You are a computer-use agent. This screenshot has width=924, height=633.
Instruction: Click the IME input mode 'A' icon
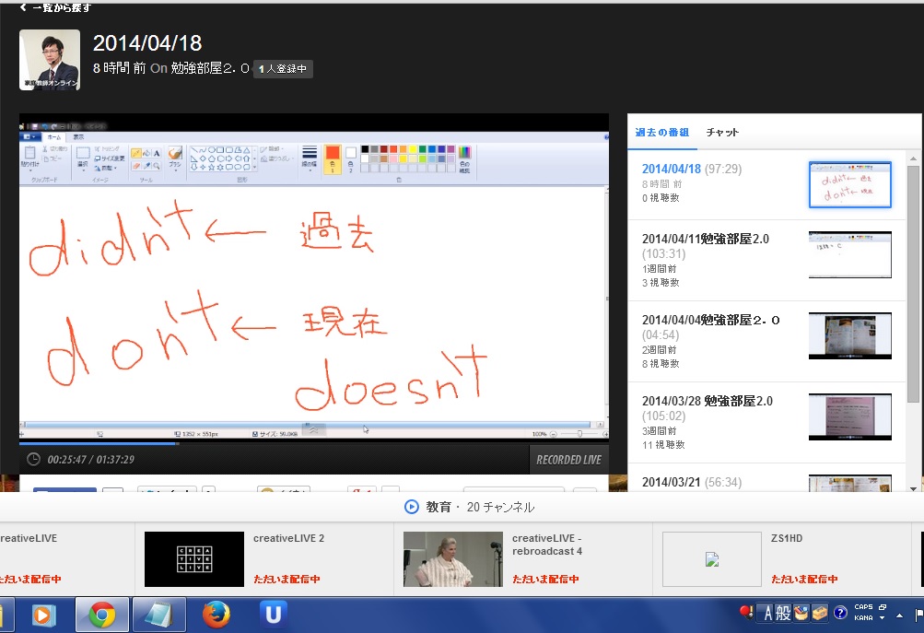pos(764,613)
